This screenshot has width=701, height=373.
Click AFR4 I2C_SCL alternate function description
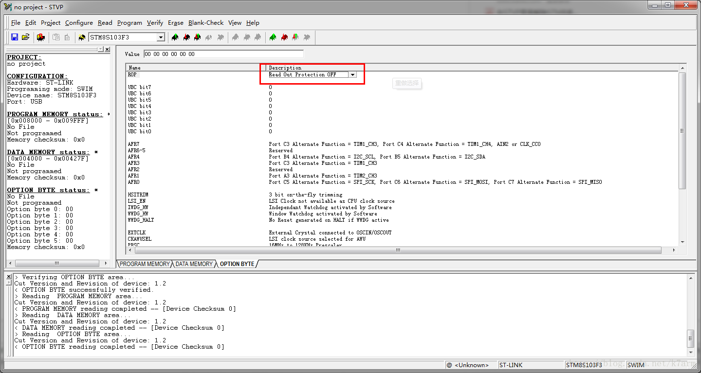coord(377,157)
